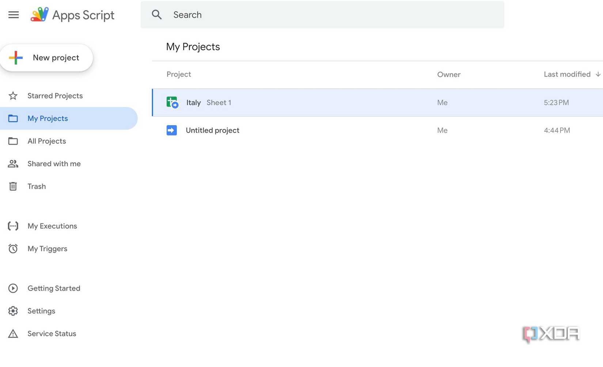Screen dimensions: 603x367
Task: Sort the list by the Project column header
Action: pos(179,74)
